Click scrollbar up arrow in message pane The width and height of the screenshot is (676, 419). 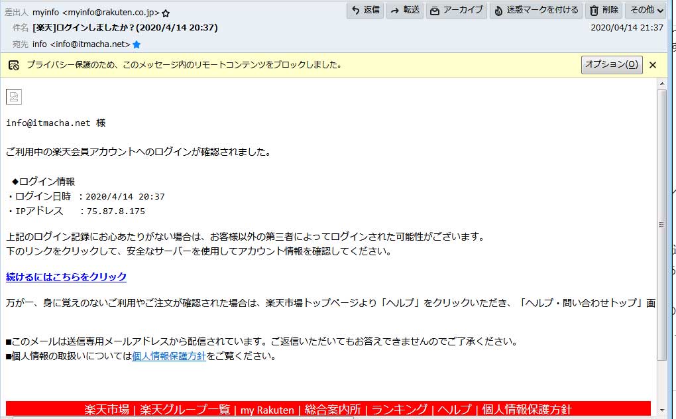click(x=661, y=83)
